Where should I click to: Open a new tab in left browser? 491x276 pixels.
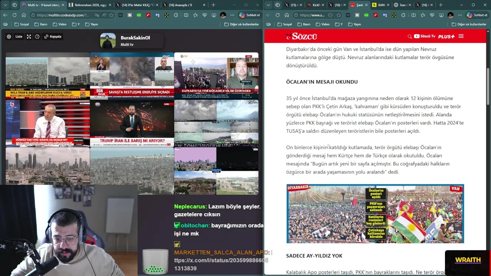pos(213,5)
